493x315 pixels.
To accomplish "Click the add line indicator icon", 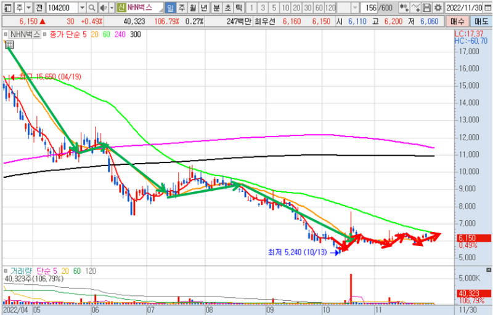I will pos(415,7).
